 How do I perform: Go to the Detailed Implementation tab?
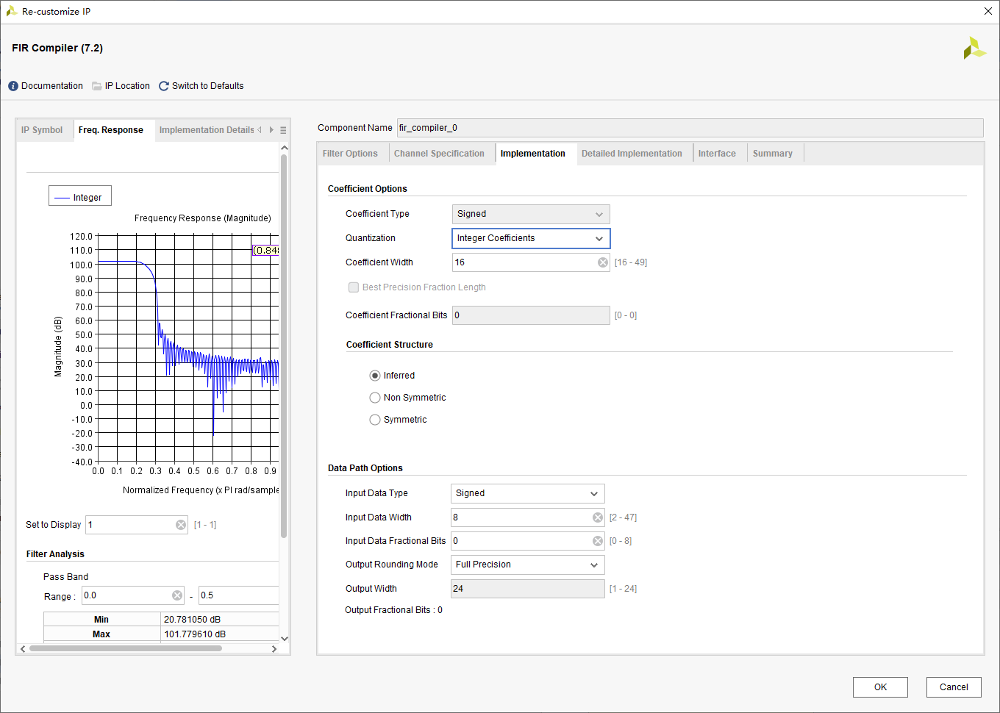632,154
